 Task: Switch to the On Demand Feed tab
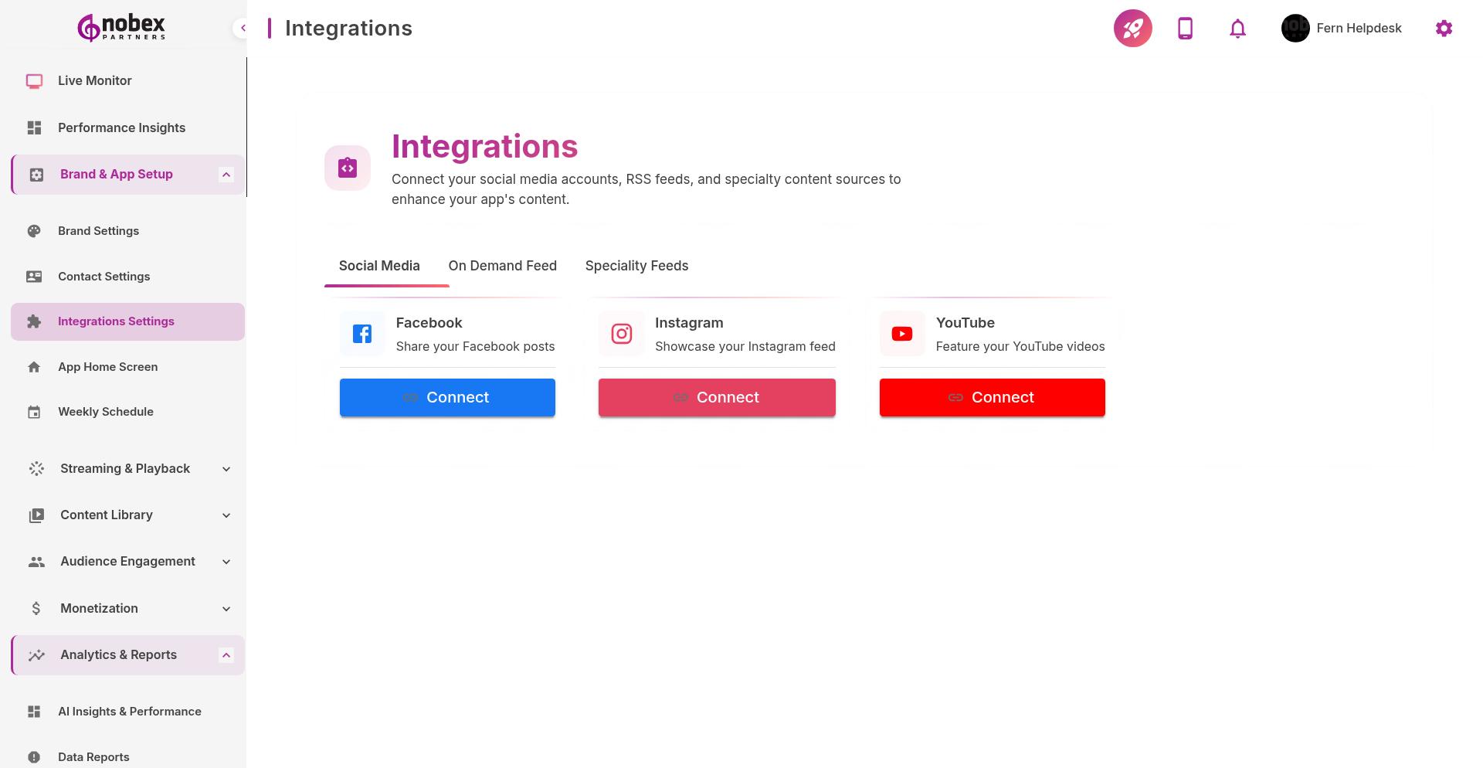[502, 266]
